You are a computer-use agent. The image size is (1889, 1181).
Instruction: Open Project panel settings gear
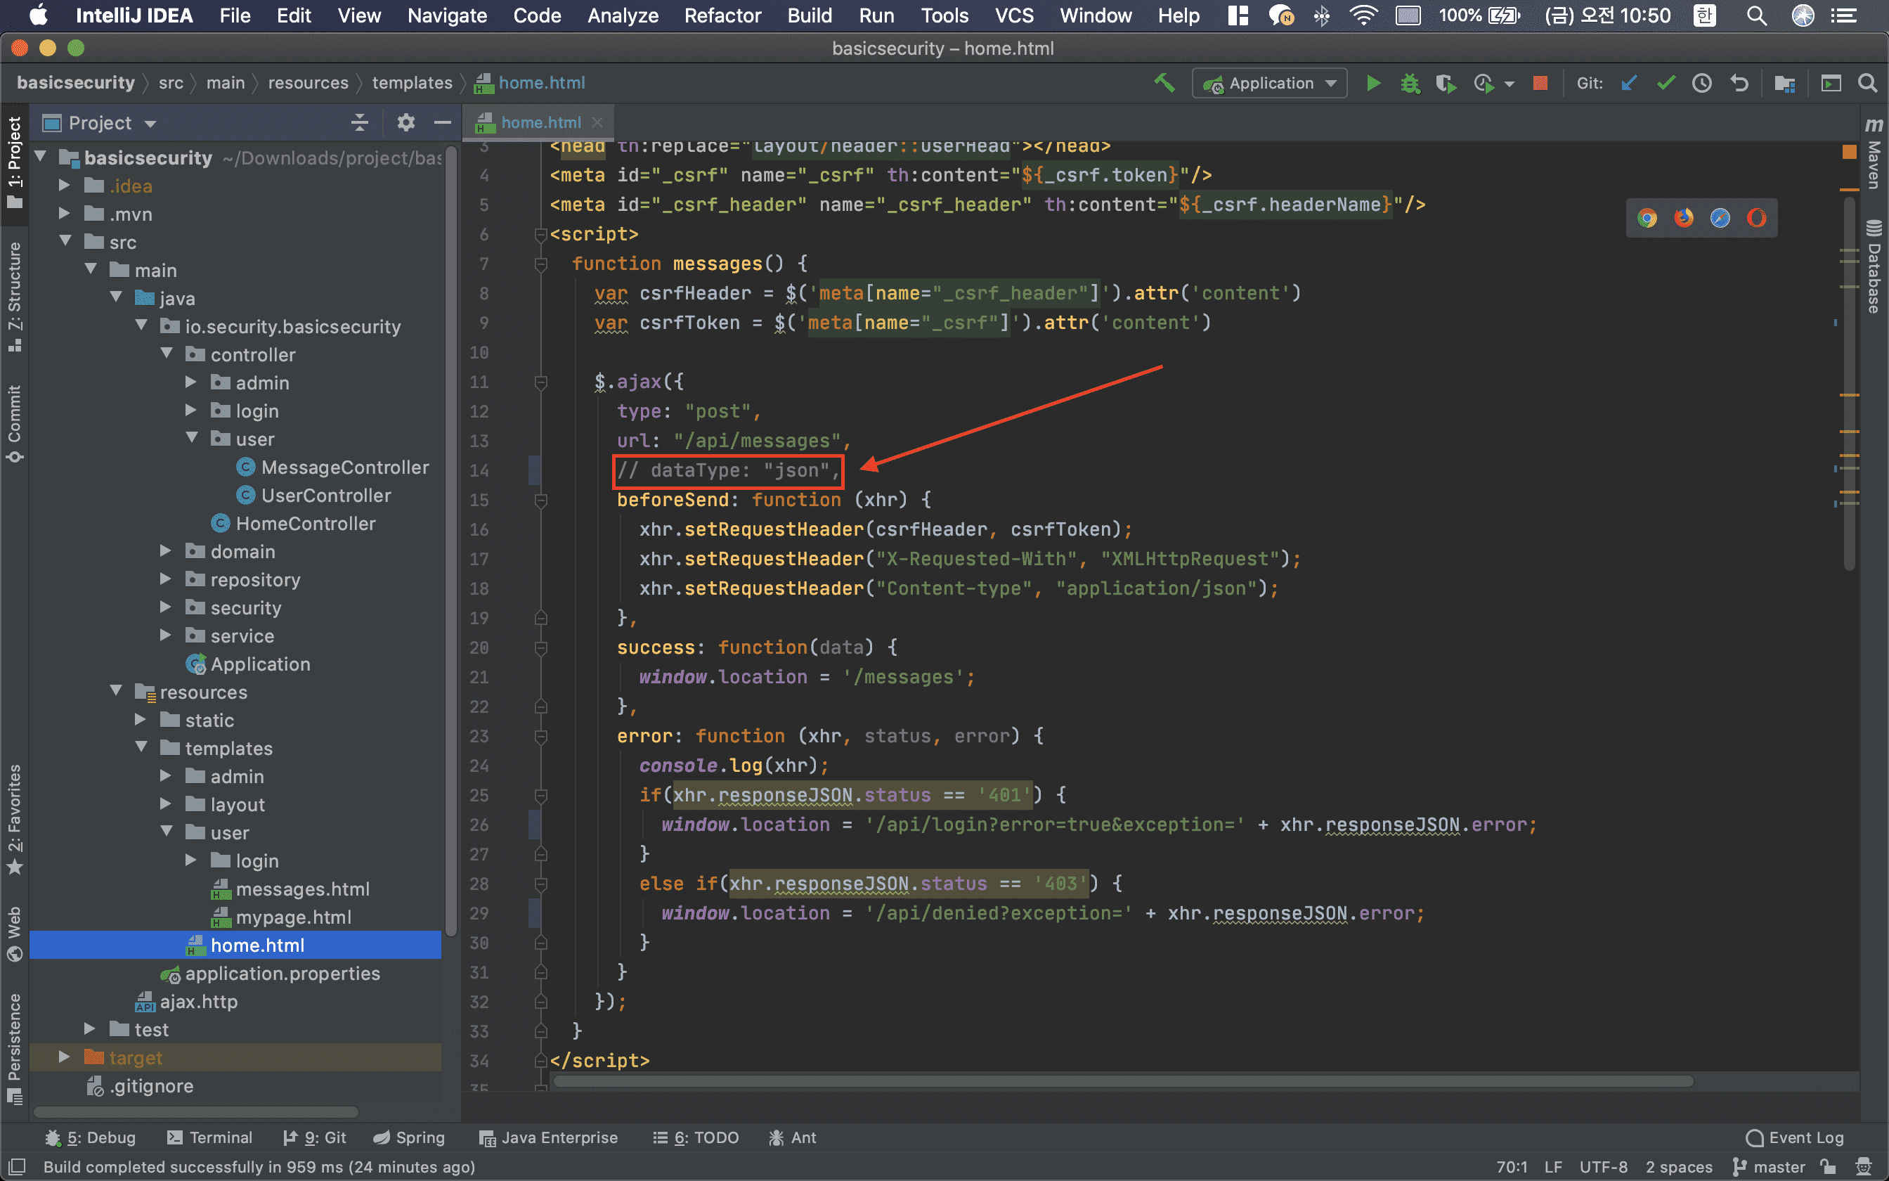pos(405,122)
